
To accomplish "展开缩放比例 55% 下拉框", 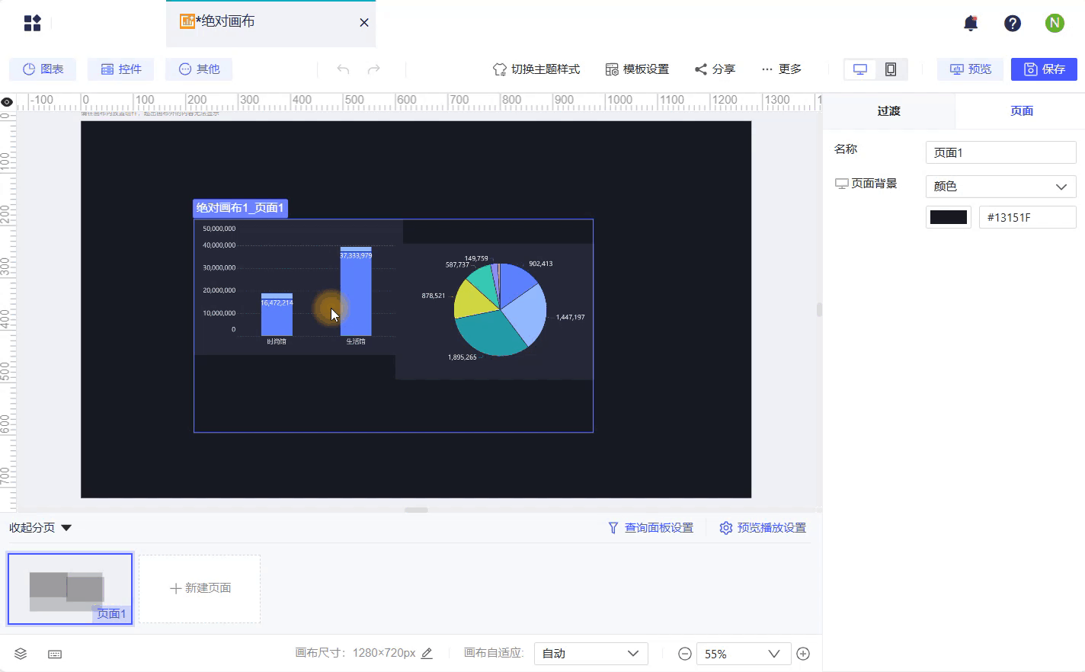I will 743,653.
